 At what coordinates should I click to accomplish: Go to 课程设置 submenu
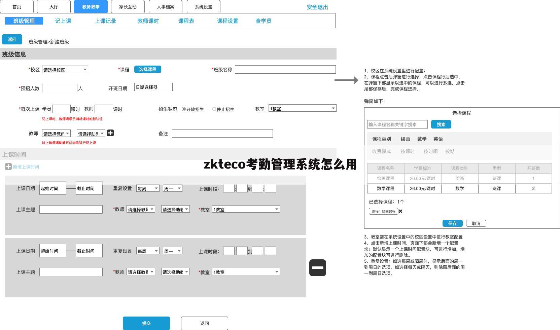coord(228,21)
